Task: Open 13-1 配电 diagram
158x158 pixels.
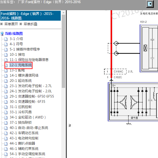Action: (x=17, y=70)
